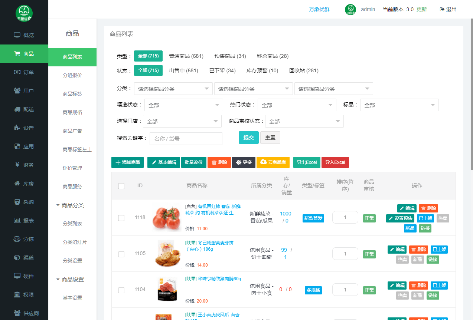
Task: Click the 采购 icon in sidebar
Action: click(17, 202)
